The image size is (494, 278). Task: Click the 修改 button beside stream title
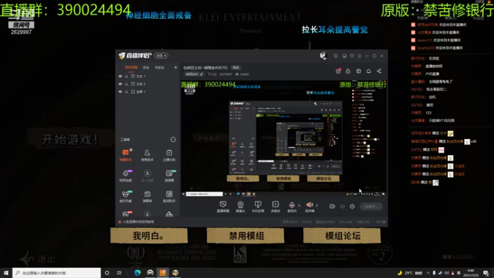tap(236, 67)
